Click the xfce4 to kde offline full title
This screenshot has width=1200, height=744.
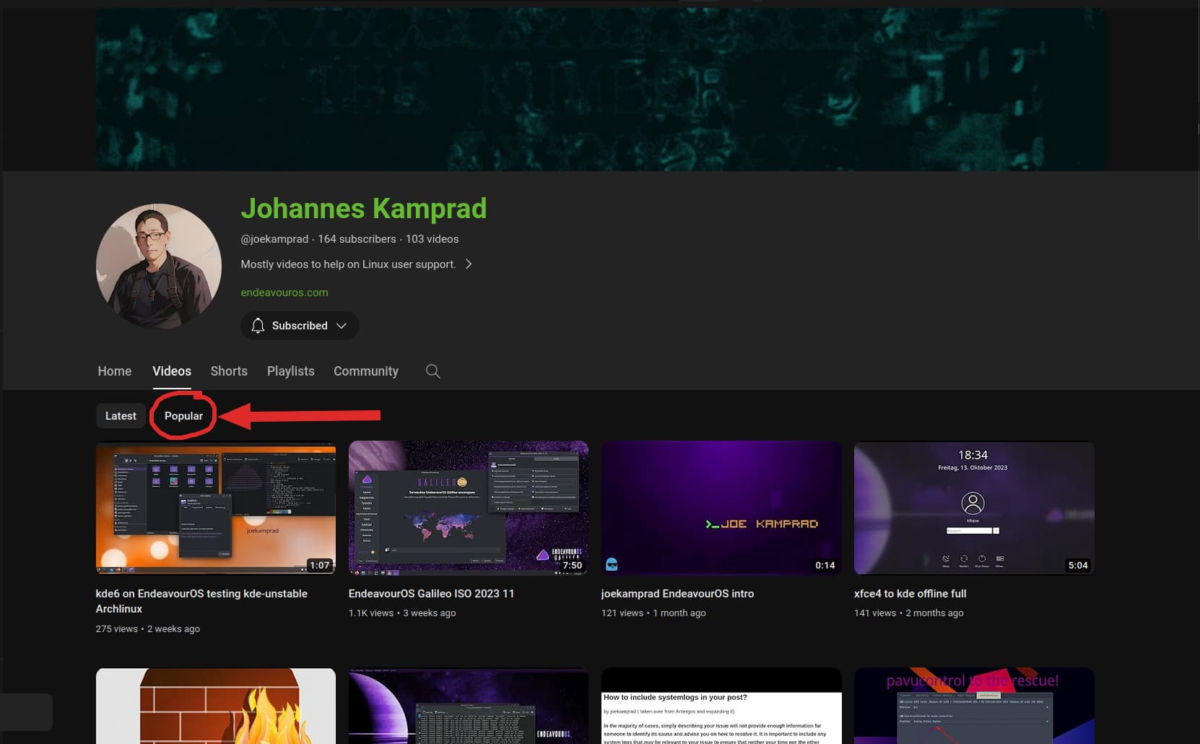[910, 594]
